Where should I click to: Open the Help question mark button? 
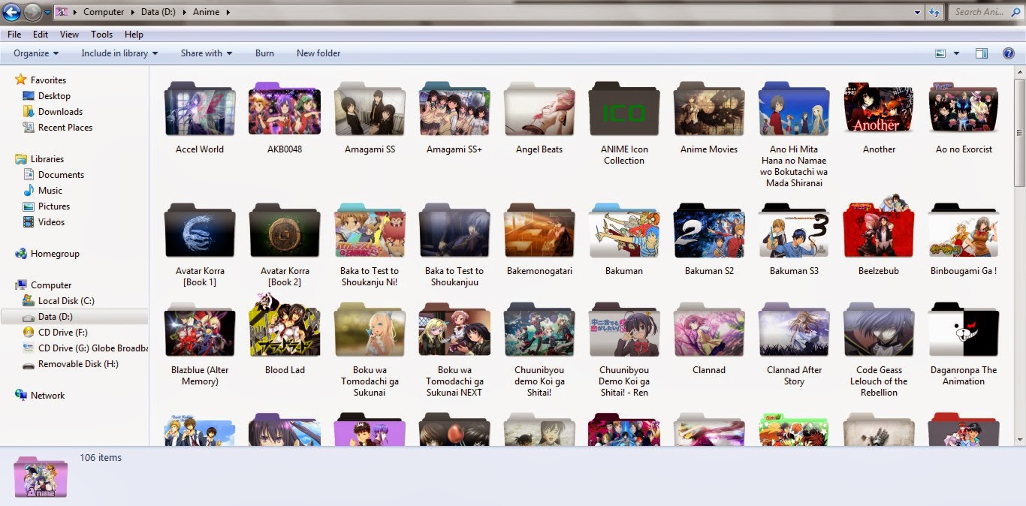click(1008, 53)
